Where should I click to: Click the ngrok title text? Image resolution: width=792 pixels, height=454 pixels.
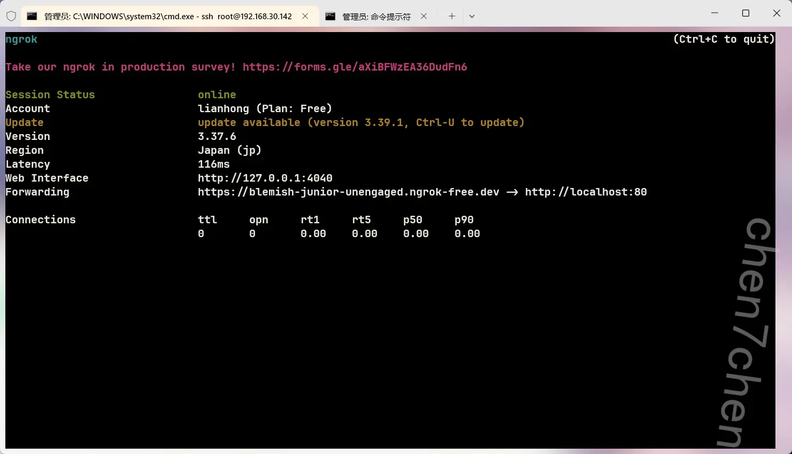21,39
